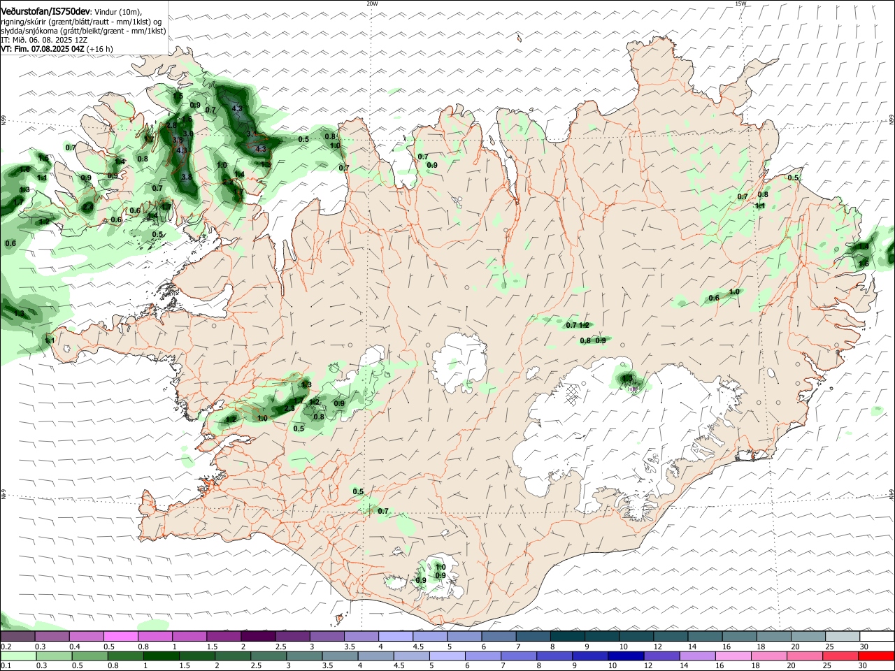Click the lower purple swatch labeled 12
Viewport: 895px width, 671px height.
pos(661,656)
